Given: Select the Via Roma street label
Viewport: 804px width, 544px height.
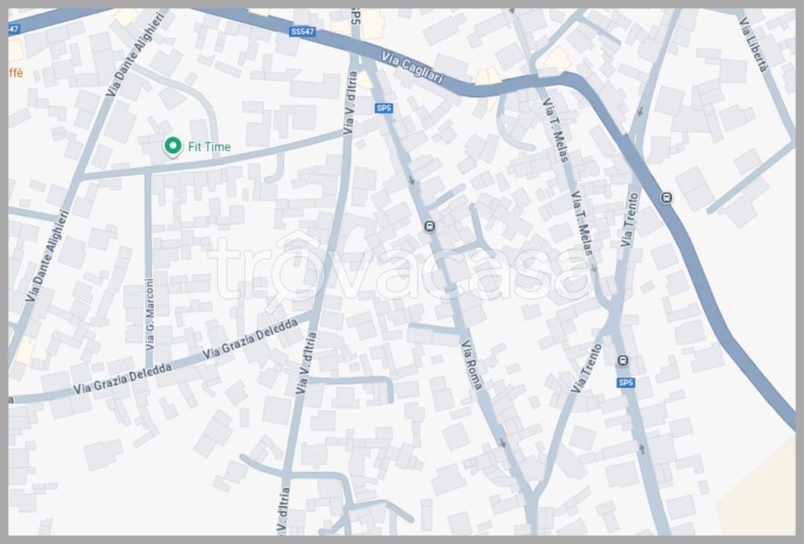Looking at the screenshot, I should pos(472,365).
